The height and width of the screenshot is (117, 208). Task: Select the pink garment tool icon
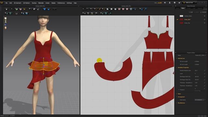(x=20, y=9)
